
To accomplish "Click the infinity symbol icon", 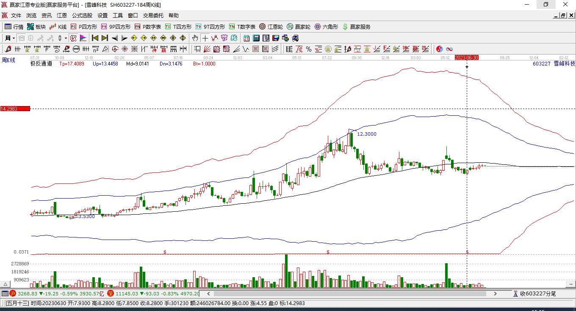I will pos(449,49).
